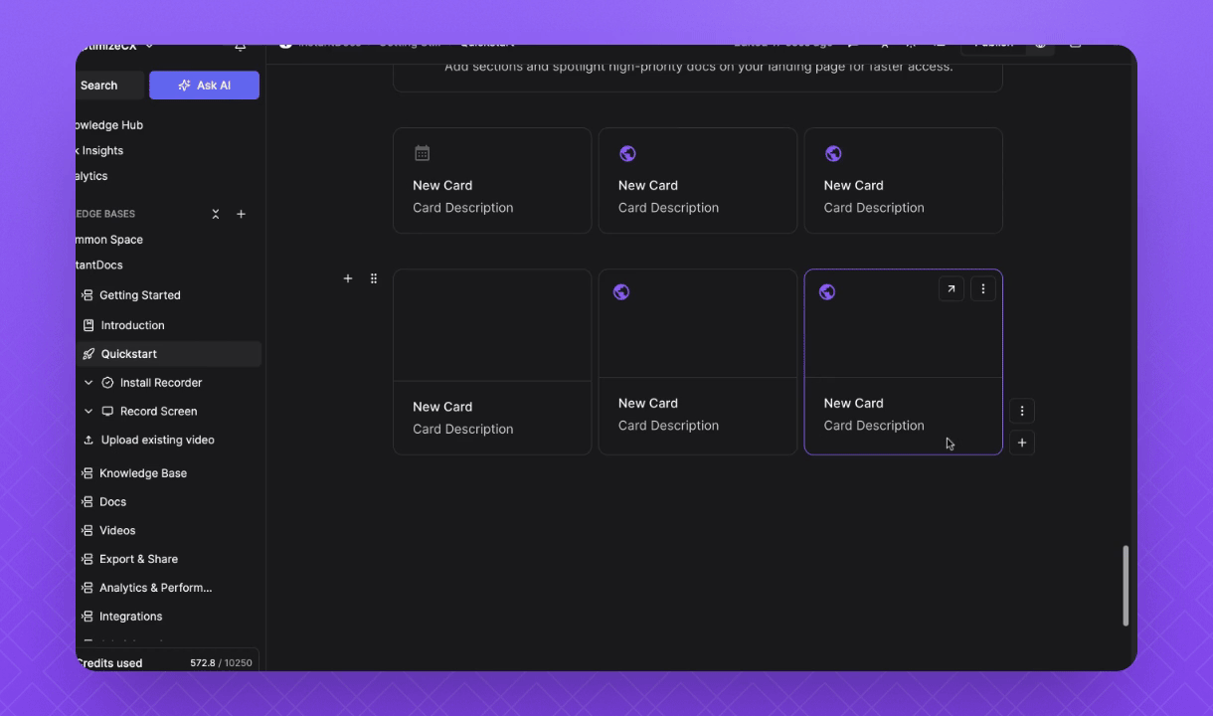The image size is (1213, 716).
Task: Click Card Description on the calendar card
Action: [463, 208]
